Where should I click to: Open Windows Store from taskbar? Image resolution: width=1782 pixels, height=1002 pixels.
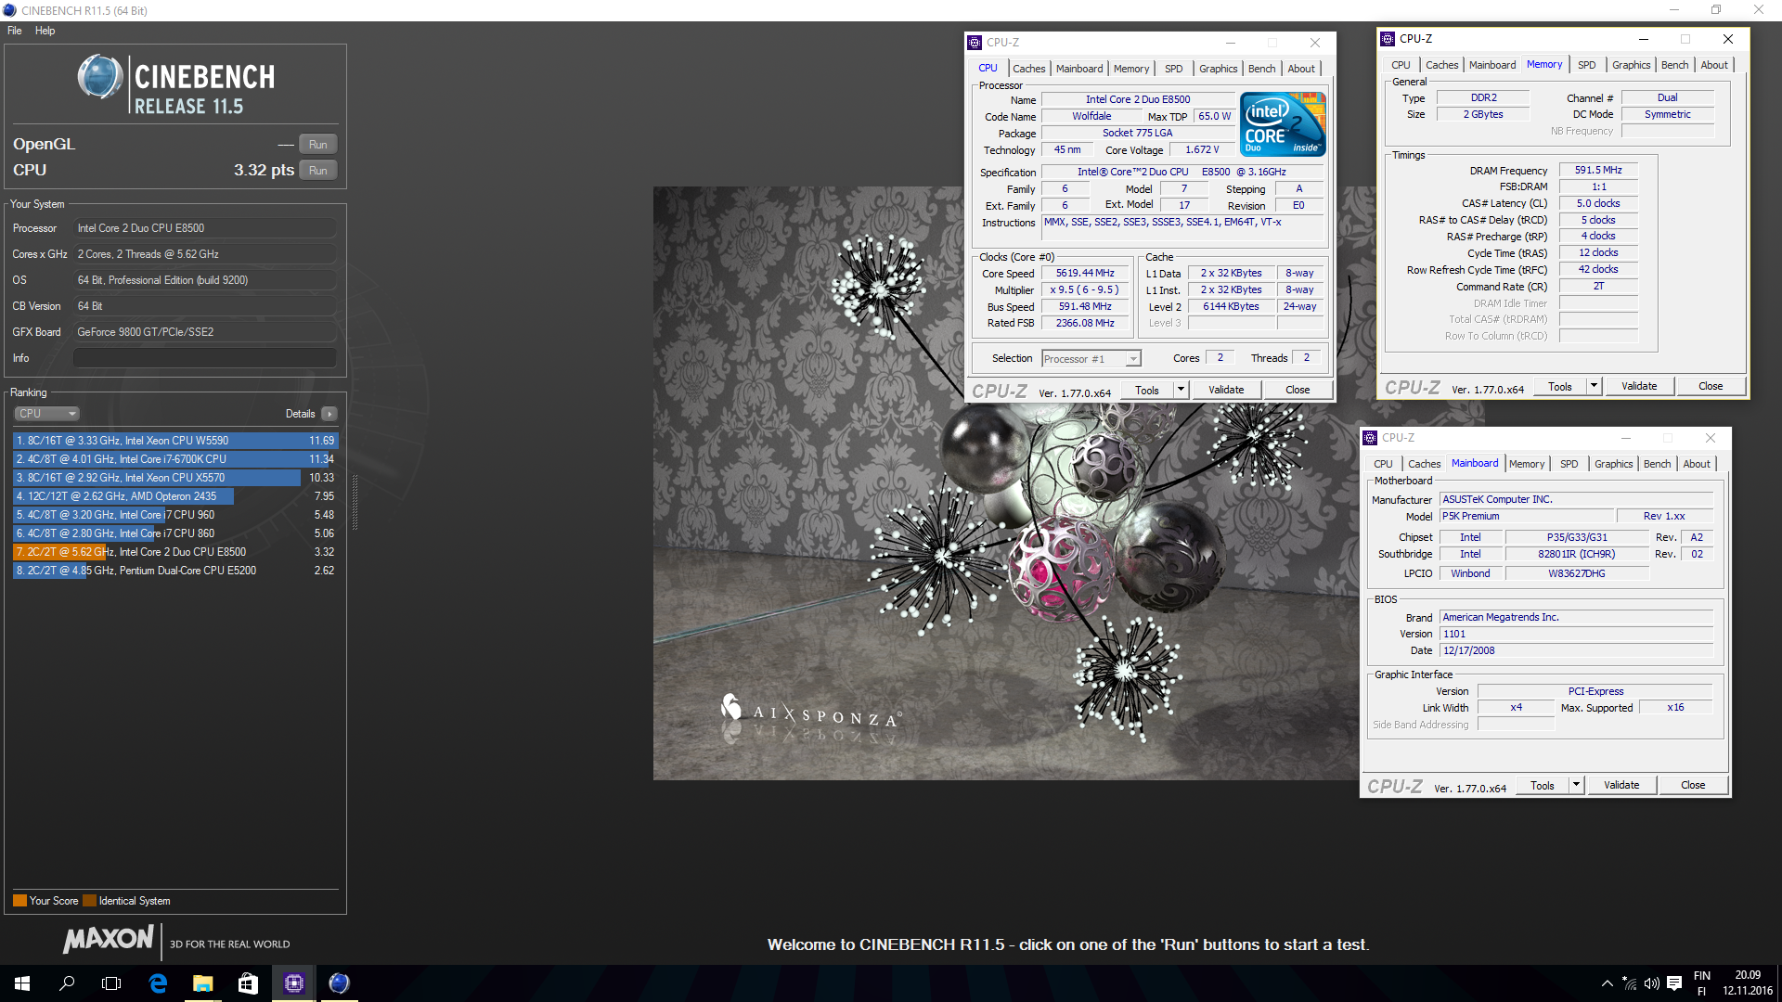(248, 983)
